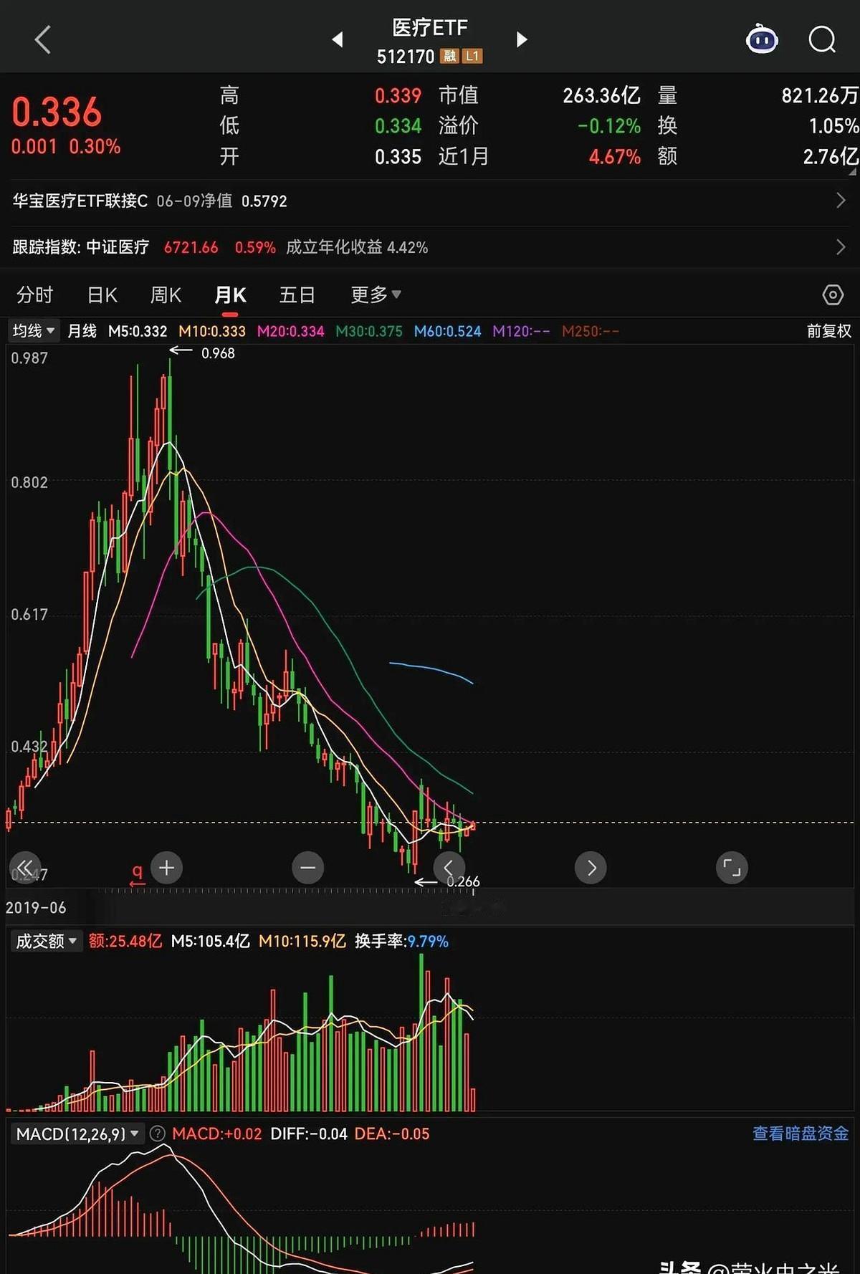The width and height of the screenshot is (860, 1274).
Task: Tap M30:0.375 moving average label
Action: point(369,331)
